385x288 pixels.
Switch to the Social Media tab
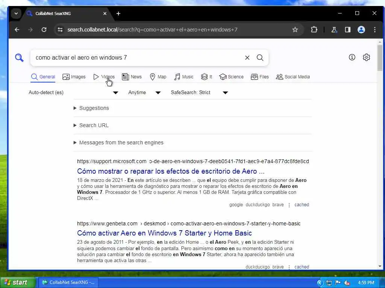click(293, 77)
